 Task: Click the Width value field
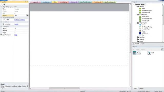(x=21, y=28)
